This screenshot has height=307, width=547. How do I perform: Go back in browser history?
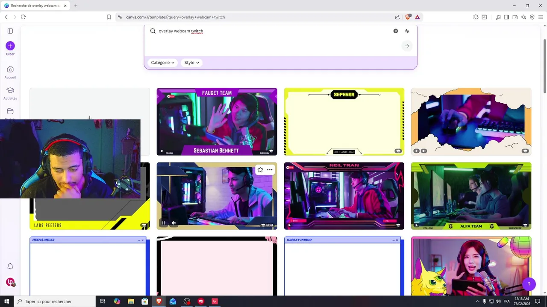click(6, 17)
